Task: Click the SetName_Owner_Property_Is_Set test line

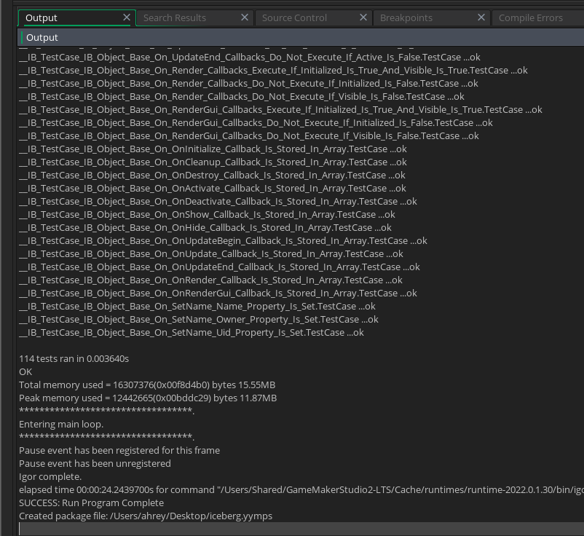Action: click(x=199, y=319)
